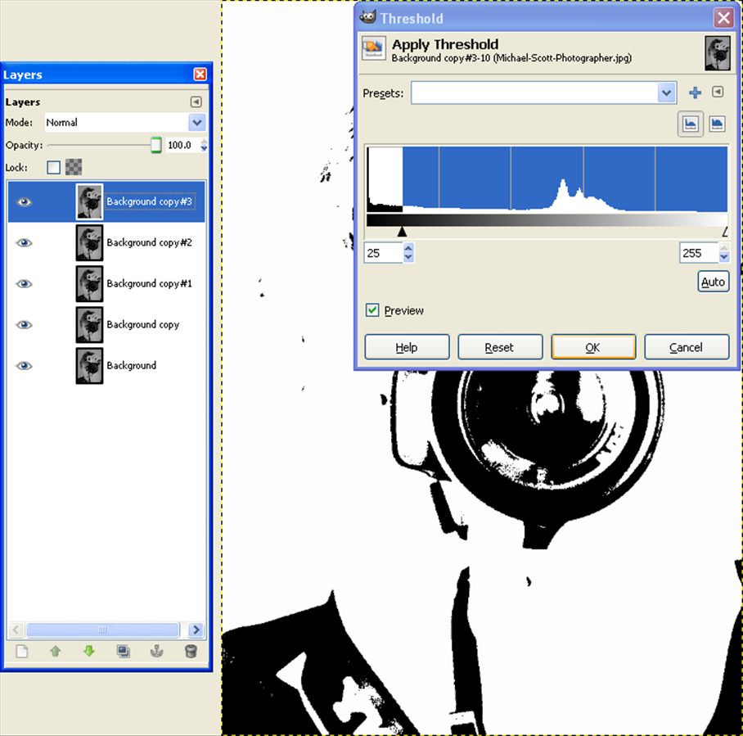This screenshot has width=743, height=736.
Task: Select the Background copy#1 layer name
Action: pyautogui.click(x=149, y=283)
